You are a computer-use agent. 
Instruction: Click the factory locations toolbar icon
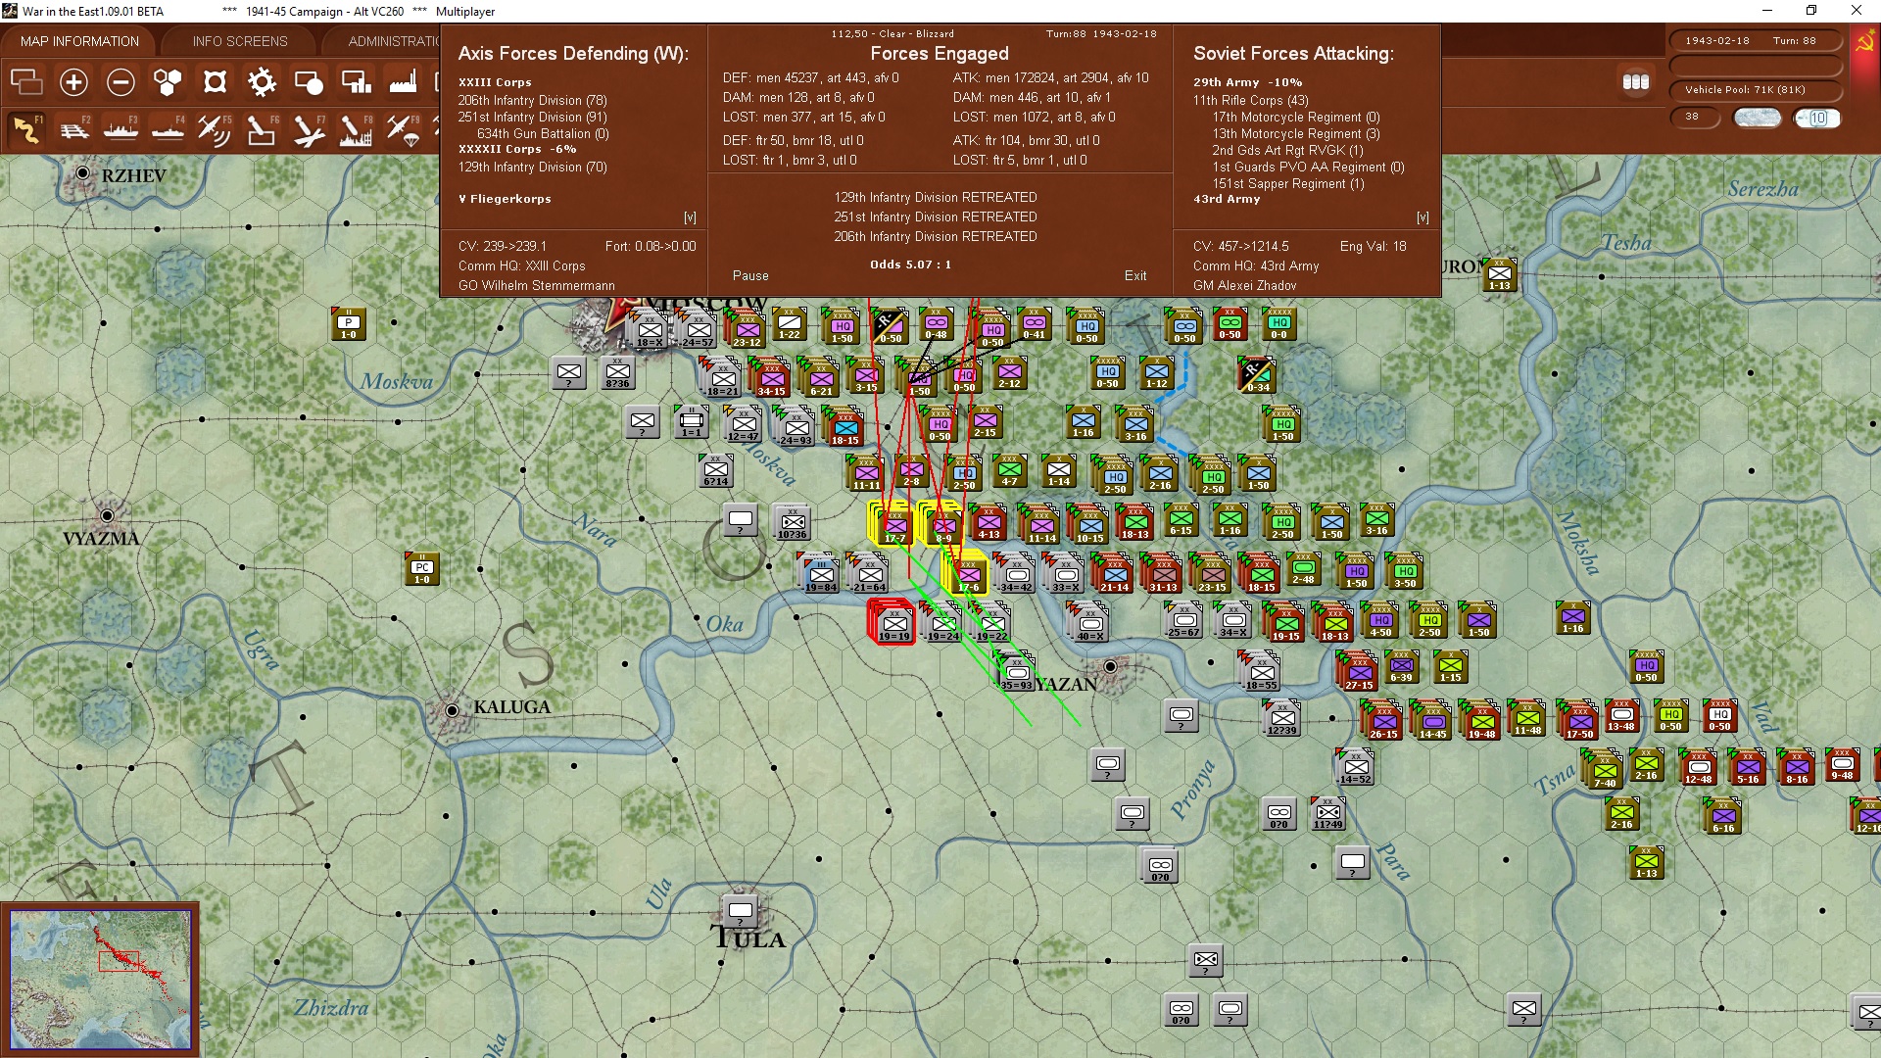click(x=403, y=82)
